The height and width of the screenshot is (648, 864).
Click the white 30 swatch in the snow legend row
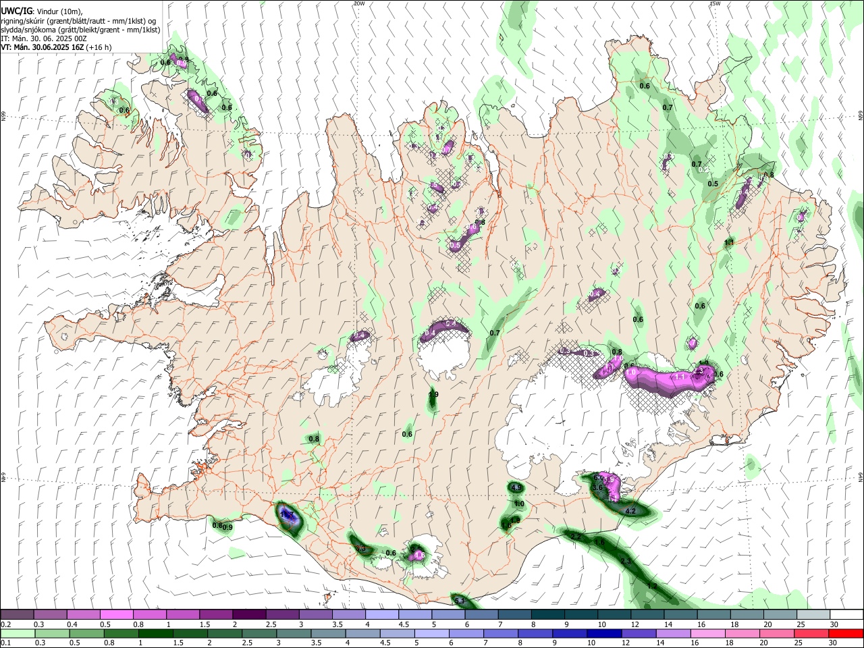(847, 614)
